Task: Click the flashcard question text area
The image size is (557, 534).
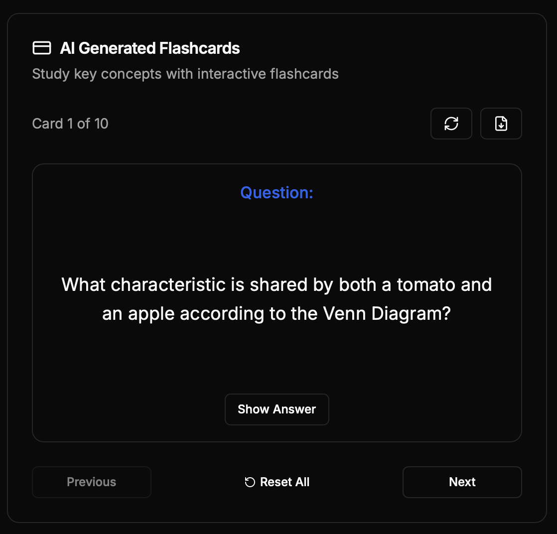Action: tap(277, 299)
